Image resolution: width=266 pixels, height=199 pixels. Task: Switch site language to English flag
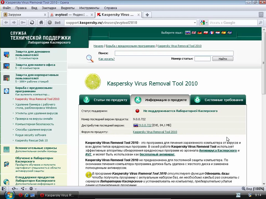194,33
